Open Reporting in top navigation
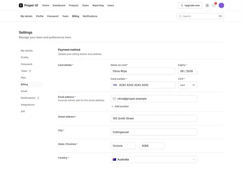Image resolution: width=243 pixels, height=179 pixels. [98, 5]
